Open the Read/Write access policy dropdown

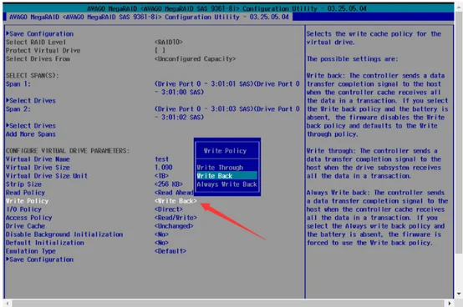[x=176, y=218]
